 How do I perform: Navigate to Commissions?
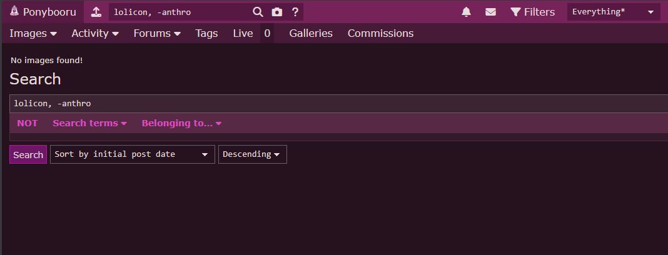coord(380,33)
